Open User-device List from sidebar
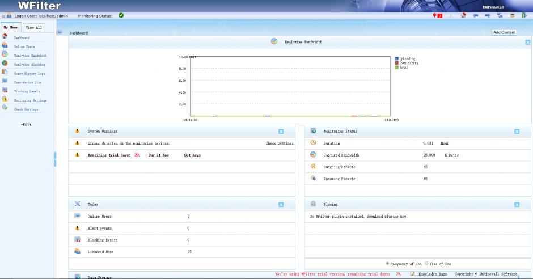Screen dimensions: 533x279 click(28, 82)
